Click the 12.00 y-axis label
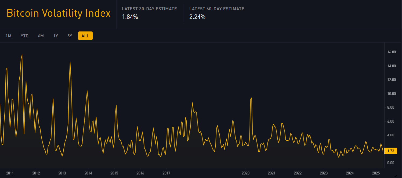This screenshot has height=178, width=402. [392, 80]
